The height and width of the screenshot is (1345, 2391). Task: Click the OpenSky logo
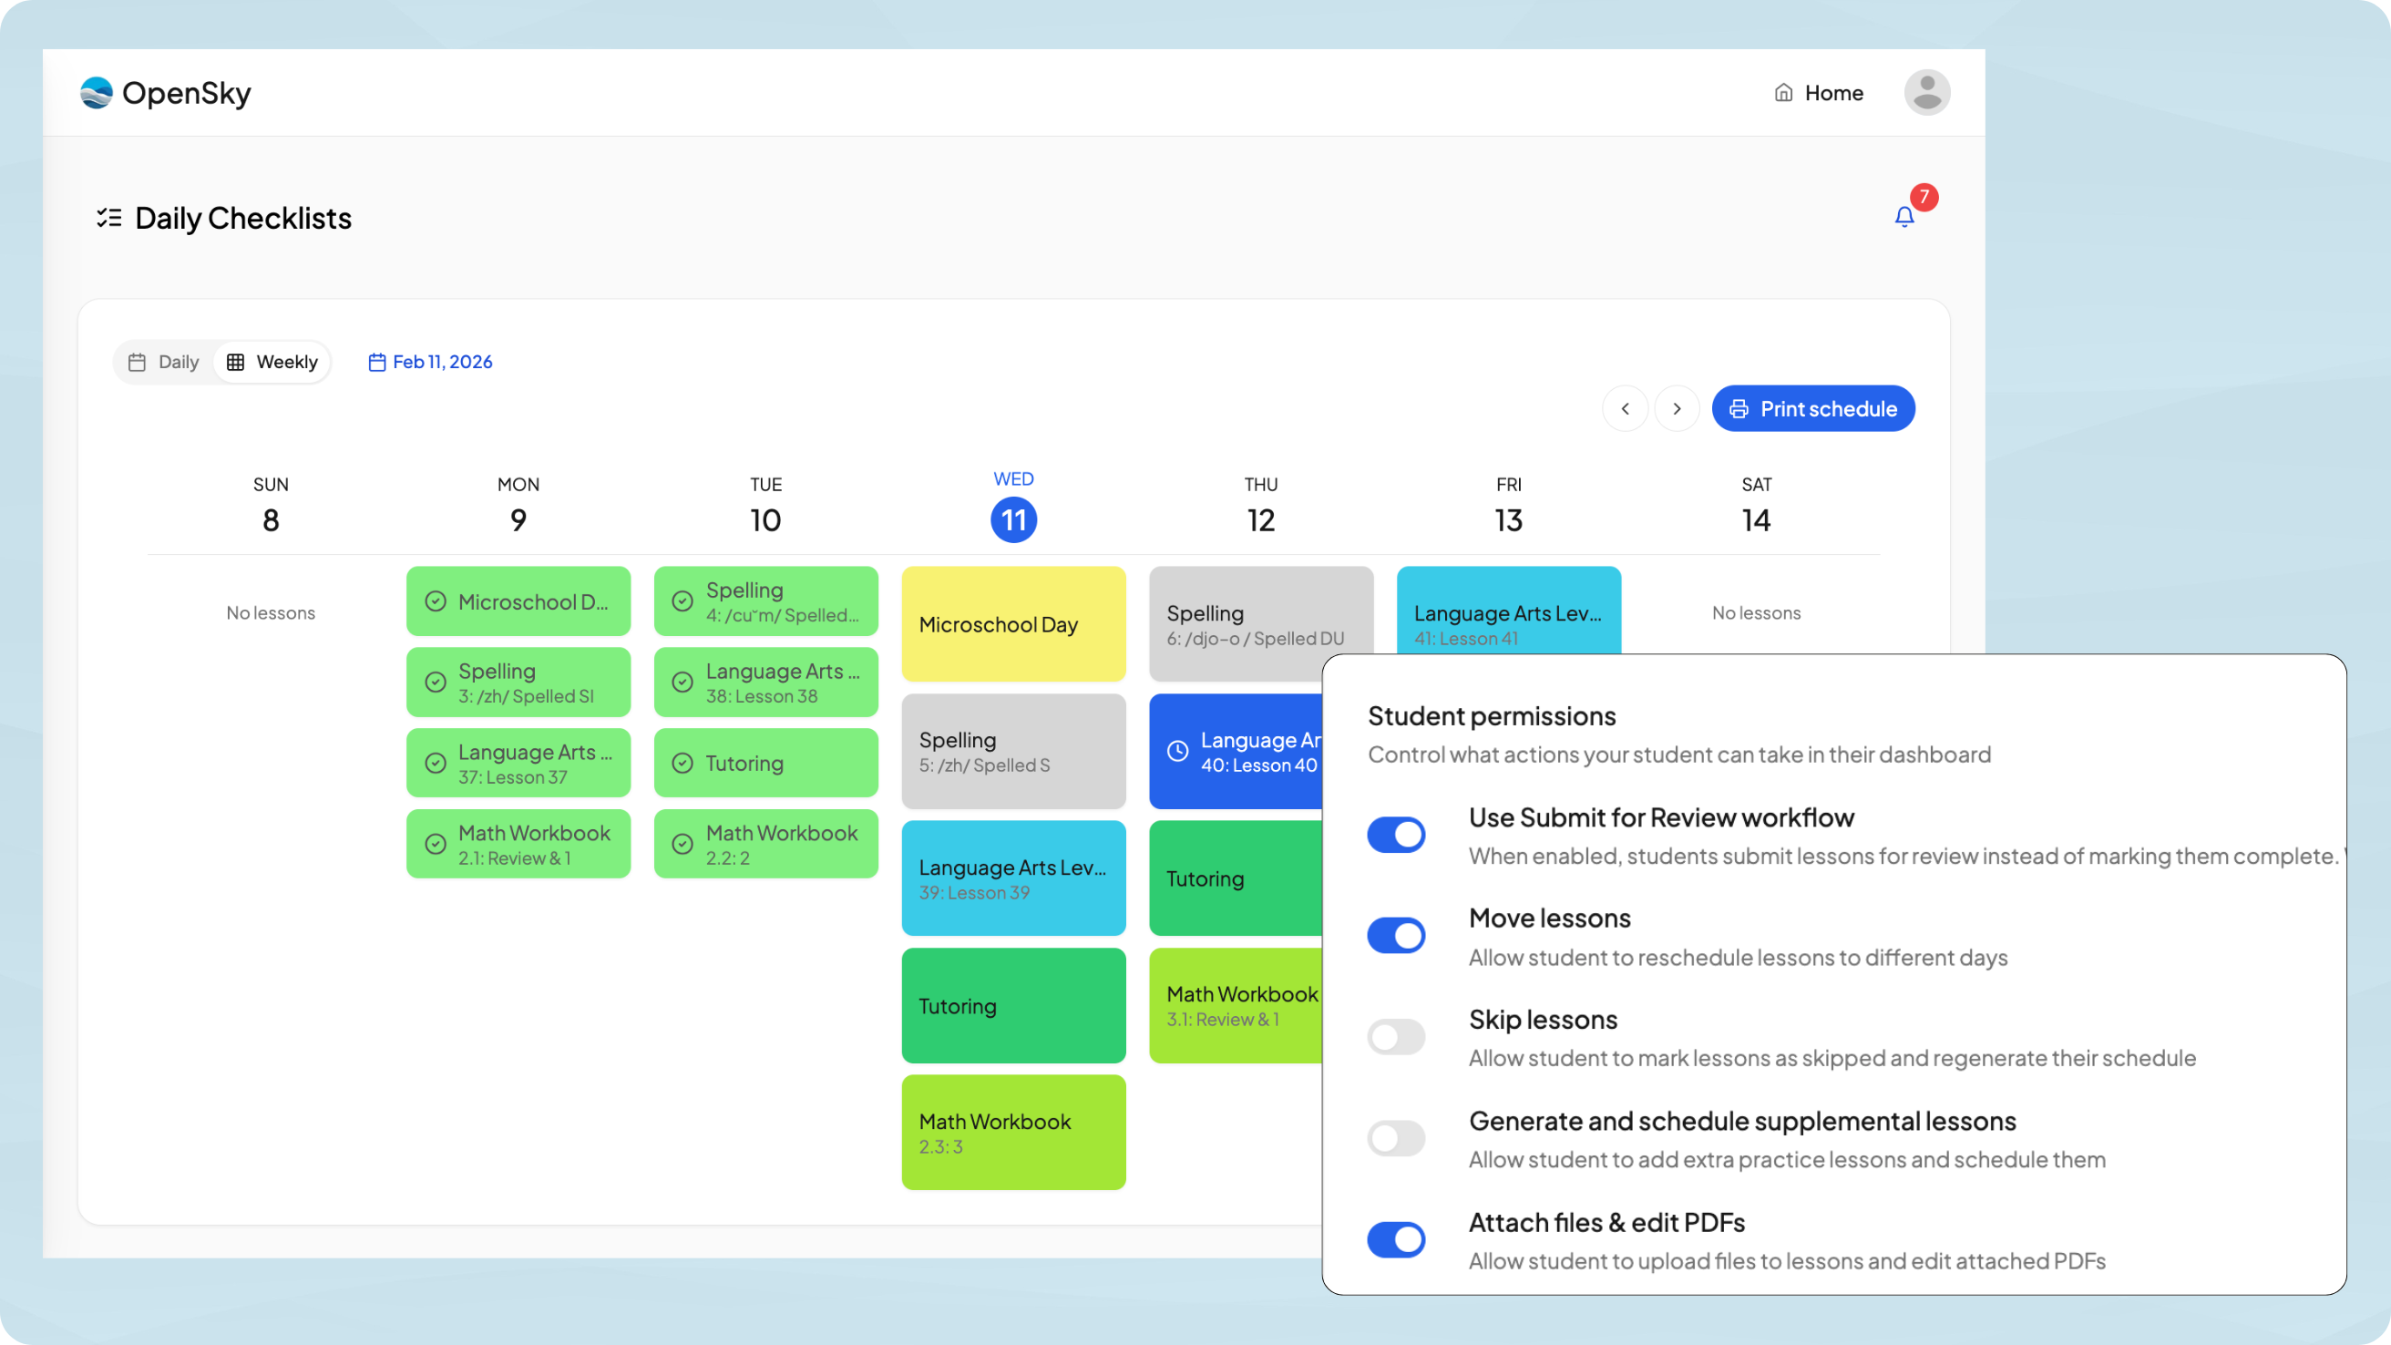click(167, 92)
